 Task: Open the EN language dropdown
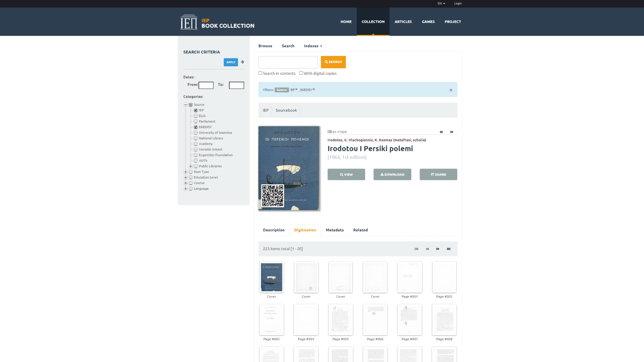(x=441, y=3)
